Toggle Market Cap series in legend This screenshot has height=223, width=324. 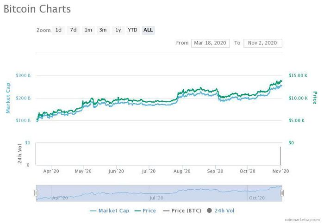pos(110,211)
